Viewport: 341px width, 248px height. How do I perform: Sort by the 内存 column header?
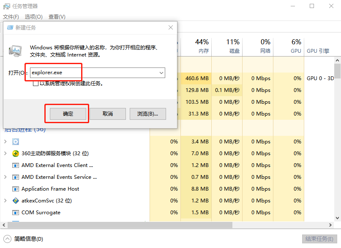pyautogui.click(x=196, y=46)
